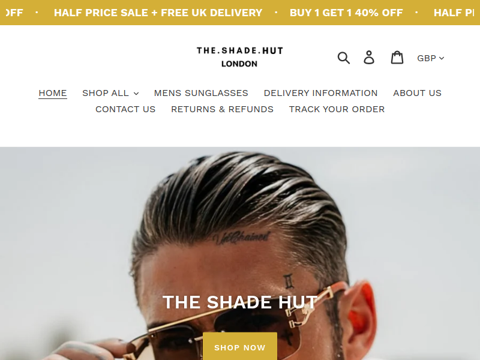The height and width of the screenshot is (360, 480).
Task: Visit the About Us page
Action: pyautogui.click(x=417, y=93)
